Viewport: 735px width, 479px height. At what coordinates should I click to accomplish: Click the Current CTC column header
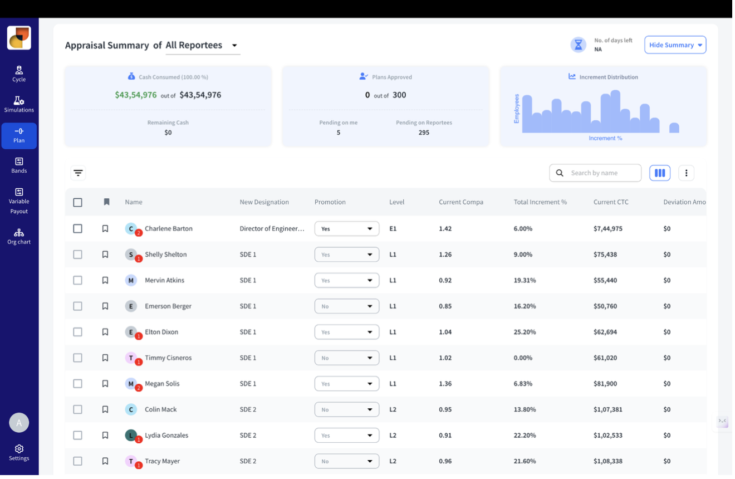pyautogui.click(x=611, y=202)
